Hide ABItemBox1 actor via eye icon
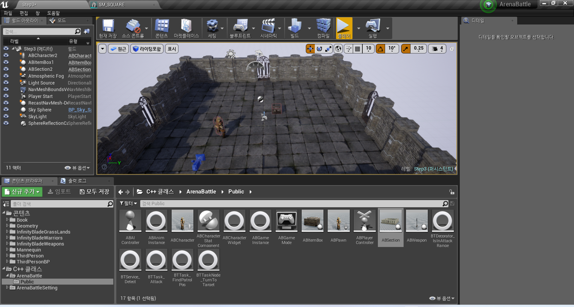 pos(6,62)
